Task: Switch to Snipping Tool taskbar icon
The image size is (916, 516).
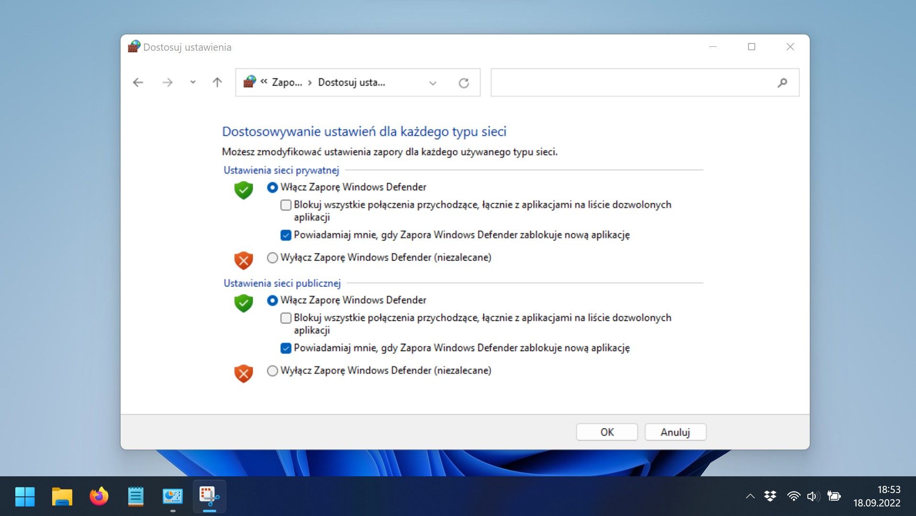Action: click(209, 496)
